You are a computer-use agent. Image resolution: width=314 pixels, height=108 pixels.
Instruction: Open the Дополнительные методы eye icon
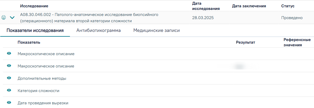click(x=9, y=78)
